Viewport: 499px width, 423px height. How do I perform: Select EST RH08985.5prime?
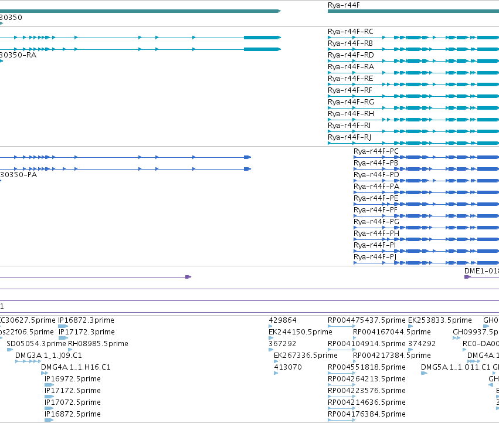point(98,344)
